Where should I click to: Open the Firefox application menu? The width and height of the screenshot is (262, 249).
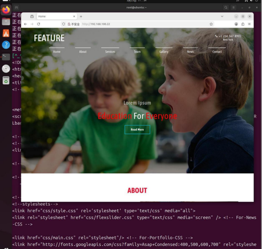(249, 24)
